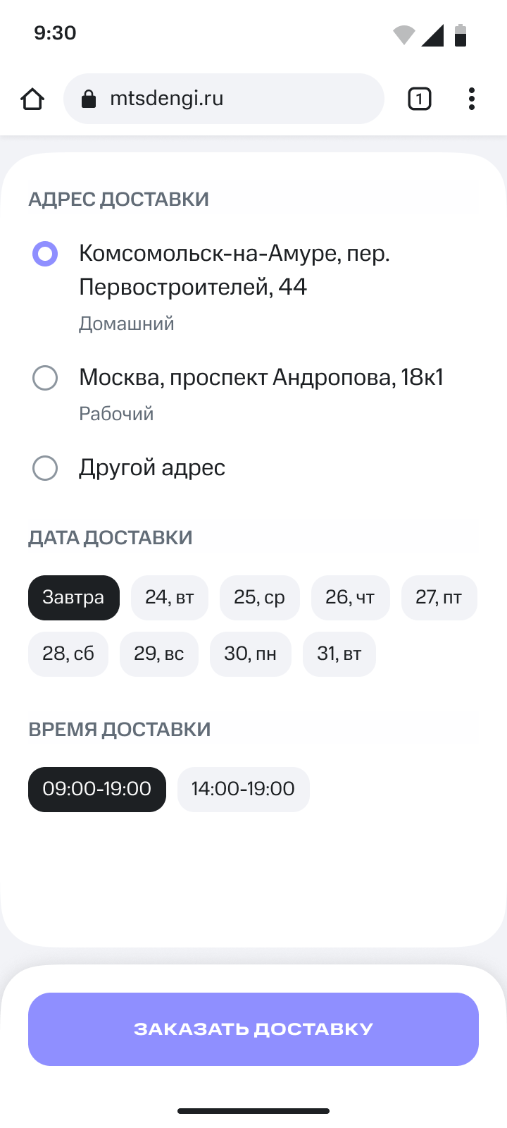The height and width of the screenshot is (1128, 507).
Task: Choose Saturday 28, сб for delivery
Action: click(x=68, y=654)
